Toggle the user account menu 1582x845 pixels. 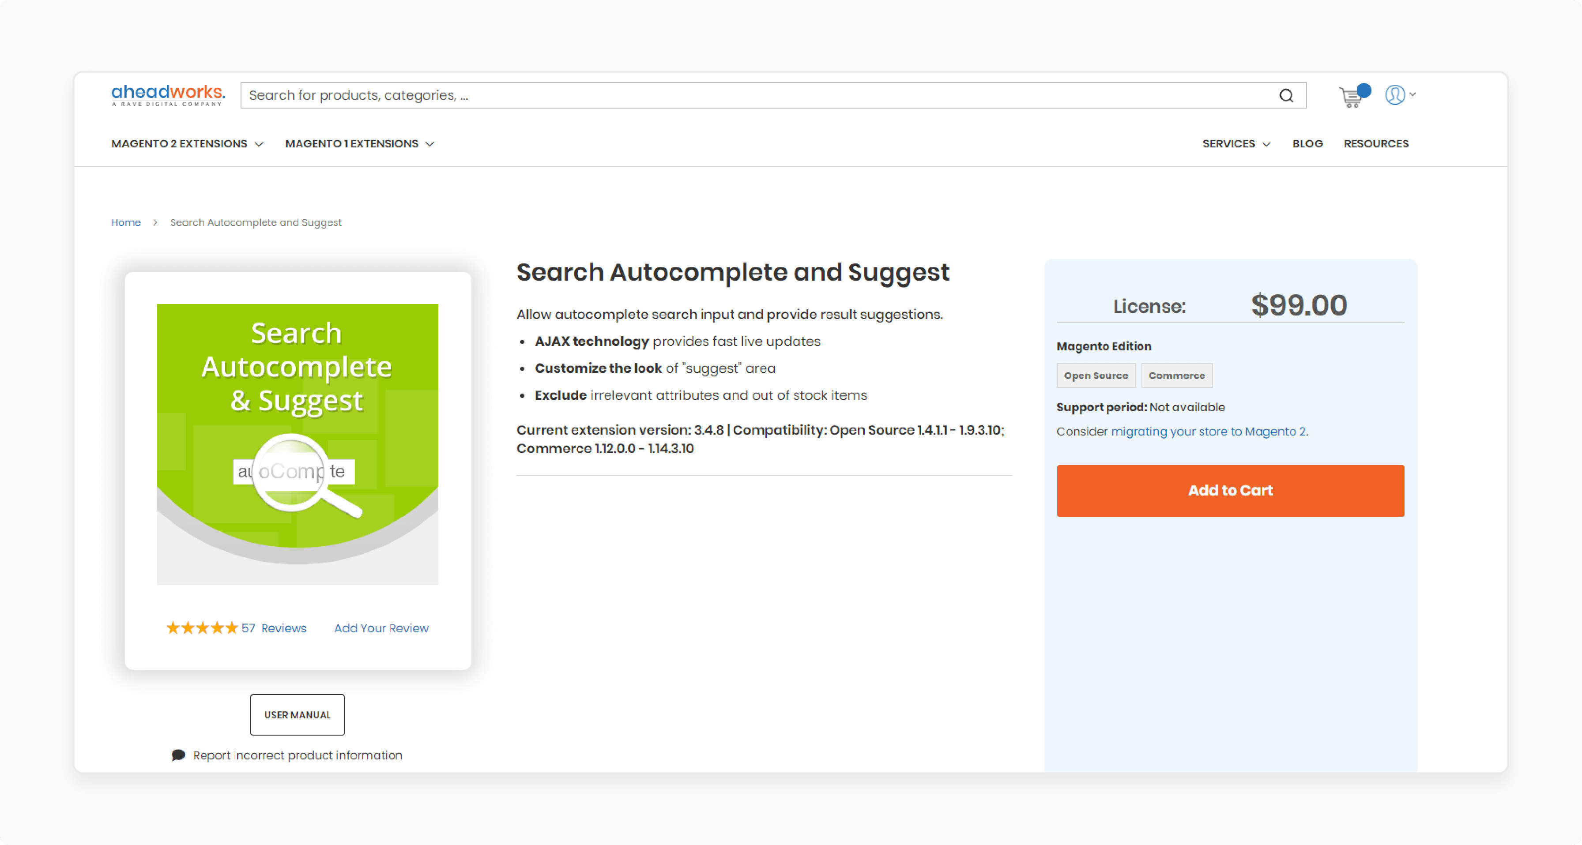pos(1400,95)
